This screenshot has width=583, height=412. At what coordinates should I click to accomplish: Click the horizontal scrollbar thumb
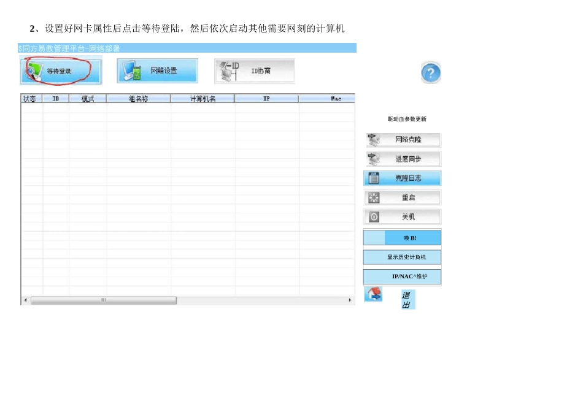pyautogui.click(x=104, y=300)
